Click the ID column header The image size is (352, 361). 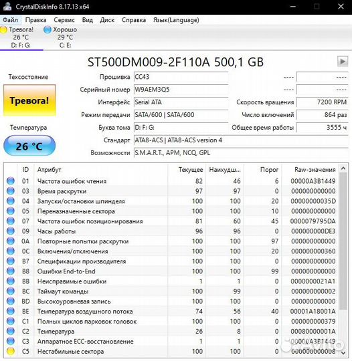coord(25,170)
